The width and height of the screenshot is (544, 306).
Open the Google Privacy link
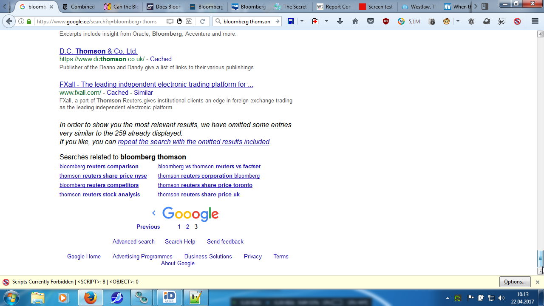coord(253,256)
